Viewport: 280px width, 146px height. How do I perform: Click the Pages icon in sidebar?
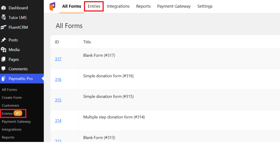pyautogui.click(x=3, y=59)
